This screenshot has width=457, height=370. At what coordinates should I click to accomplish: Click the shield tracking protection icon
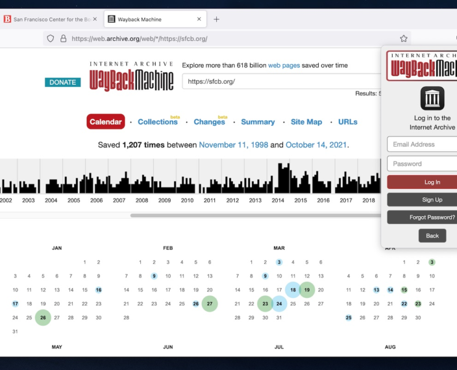tap(51, 38)
